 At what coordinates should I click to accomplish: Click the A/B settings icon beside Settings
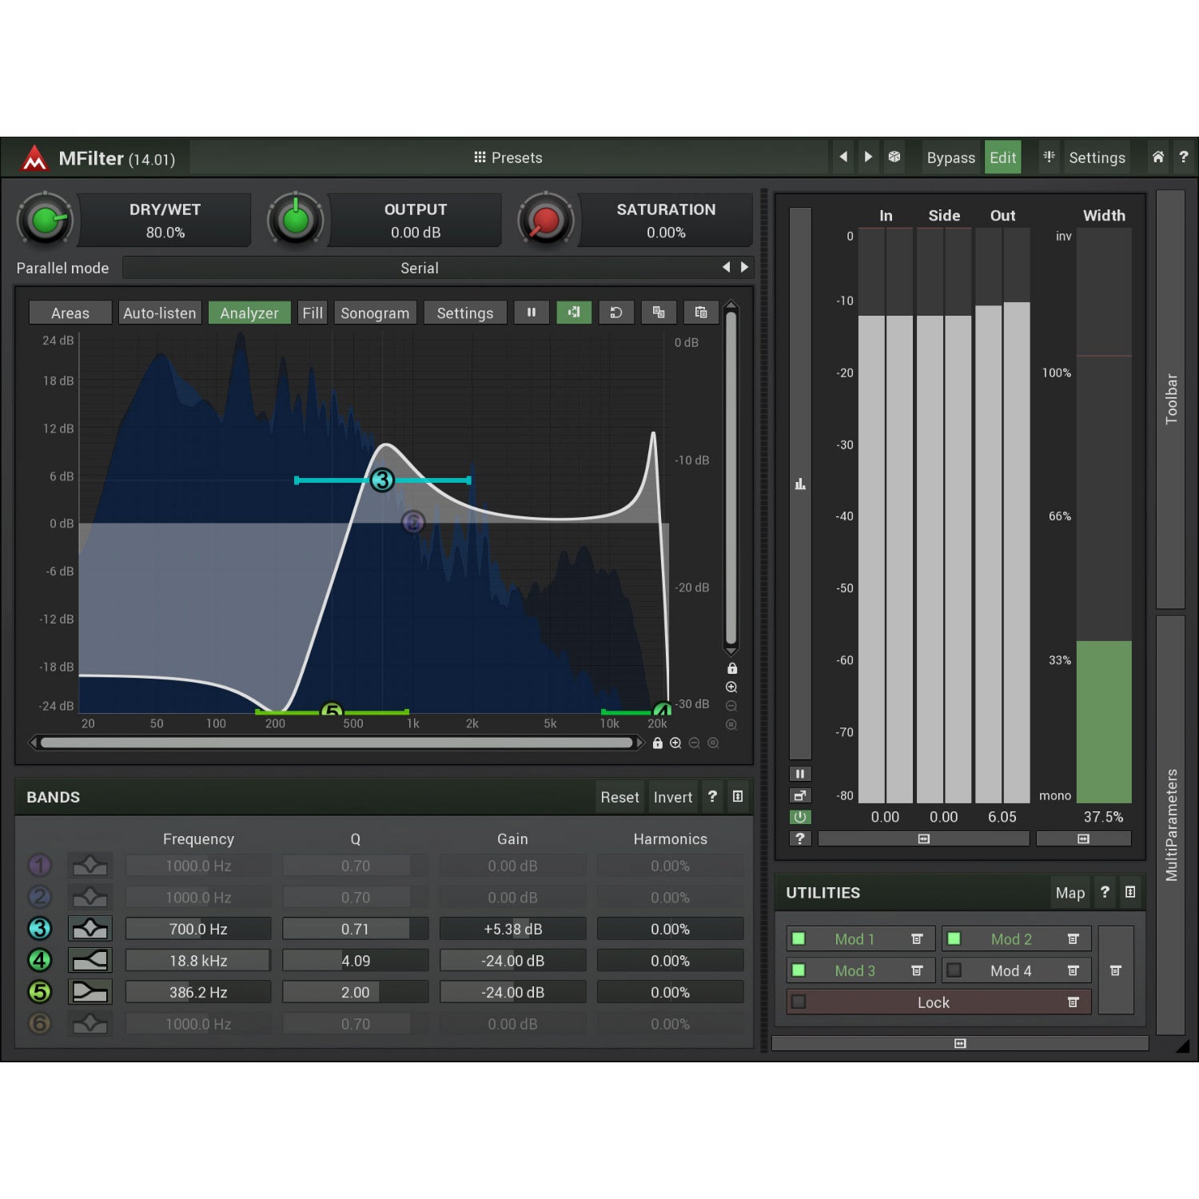click(1049, 157)
